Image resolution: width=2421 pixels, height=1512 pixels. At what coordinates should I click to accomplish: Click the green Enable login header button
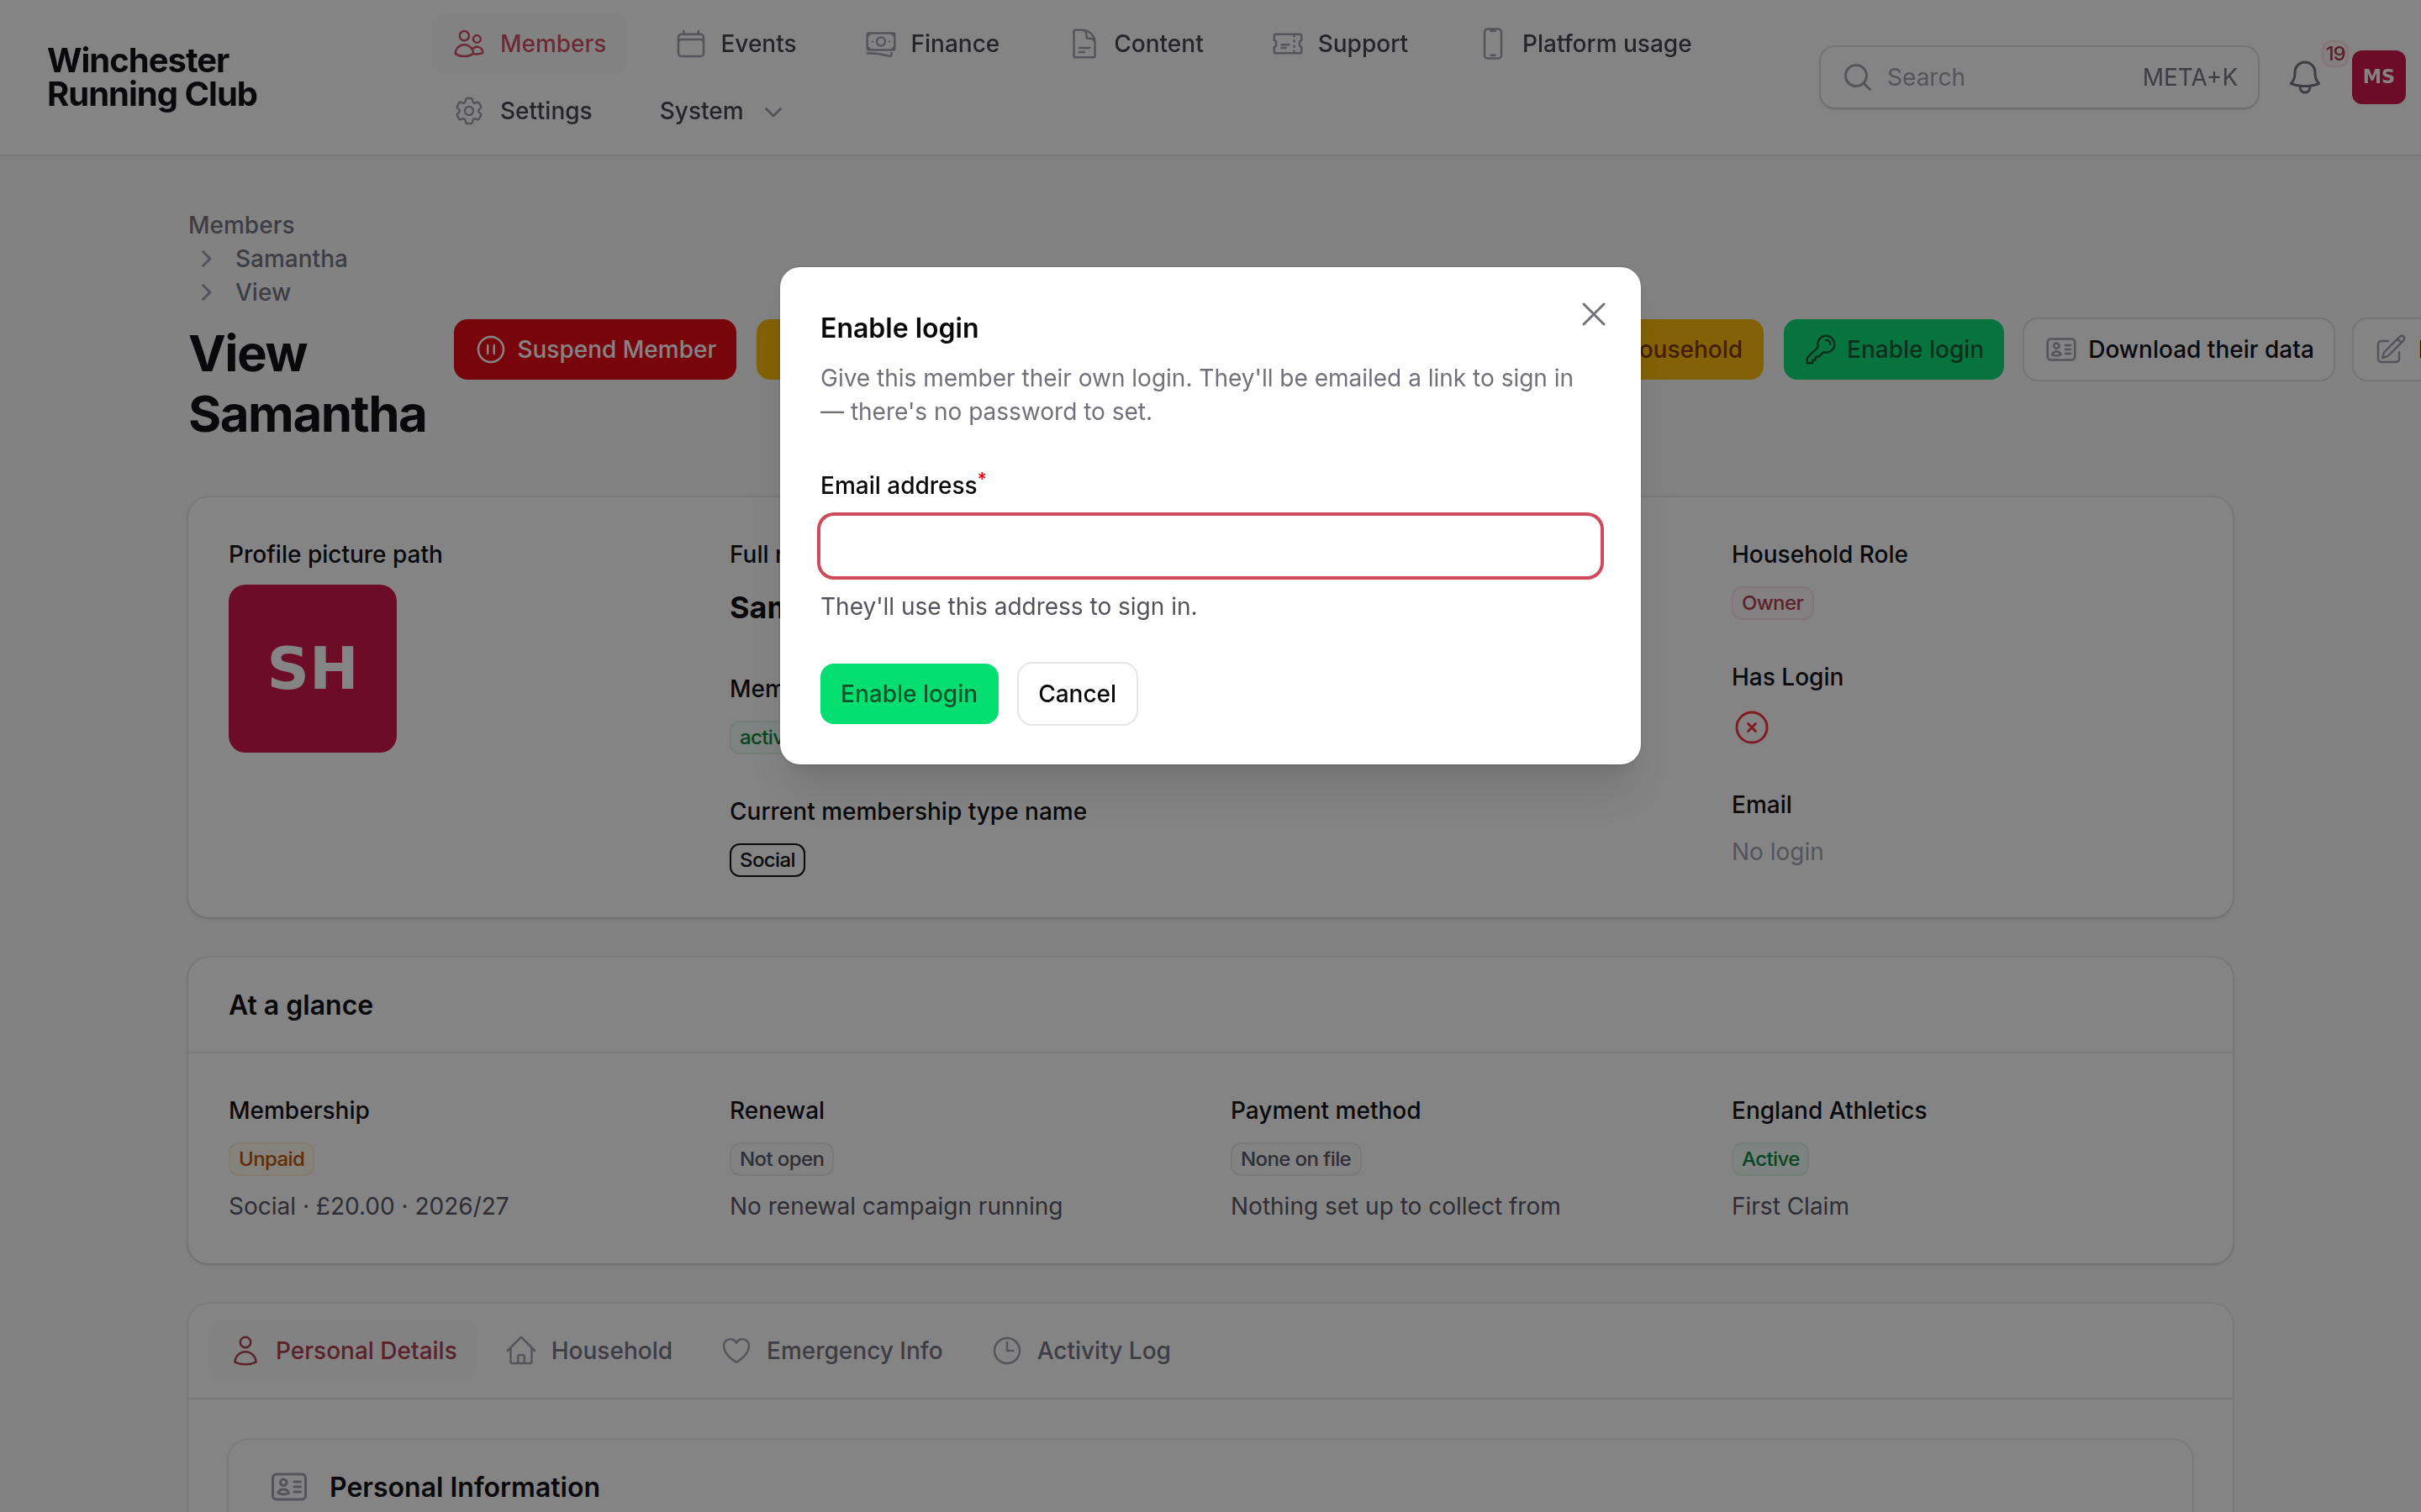(1893, 349)
